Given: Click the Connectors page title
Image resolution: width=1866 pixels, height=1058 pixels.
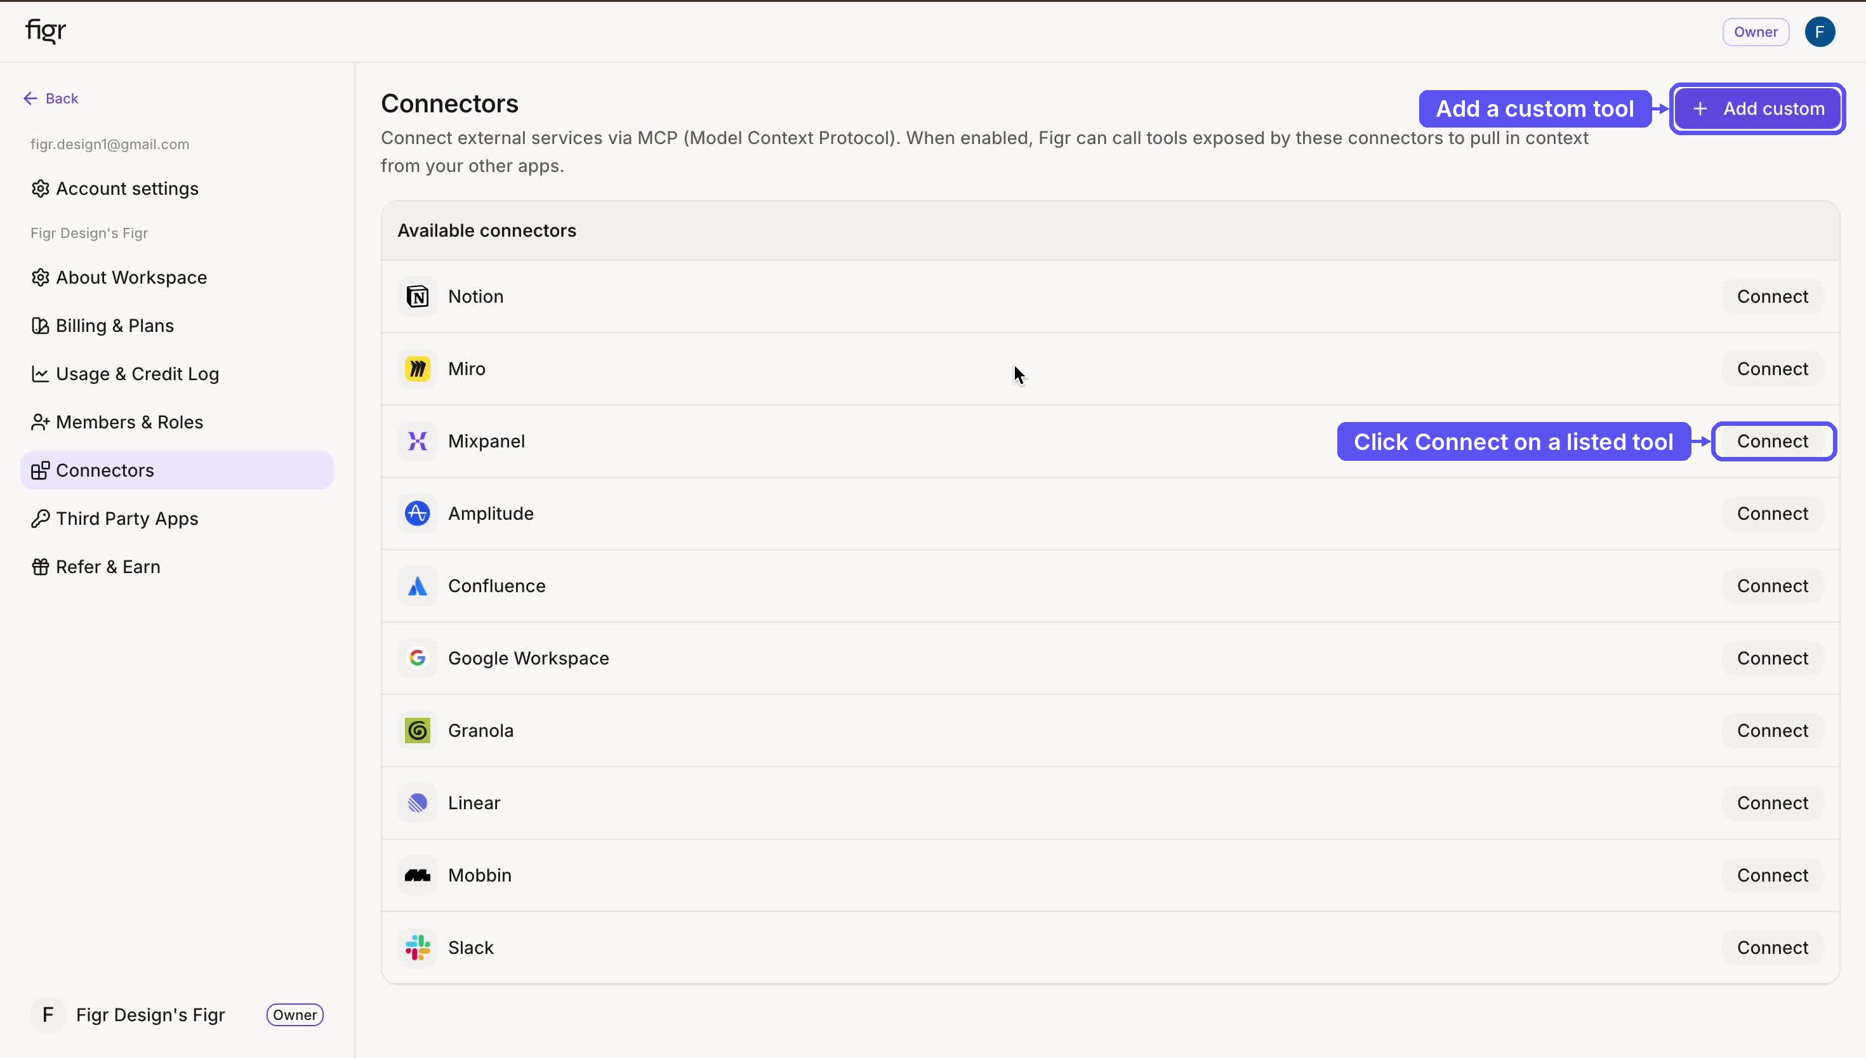Looking at the screenshot, I should click(450, 104).
